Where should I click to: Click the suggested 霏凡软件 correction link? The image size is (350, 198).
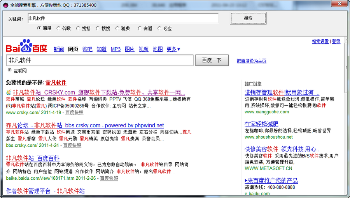pos(56,83)
